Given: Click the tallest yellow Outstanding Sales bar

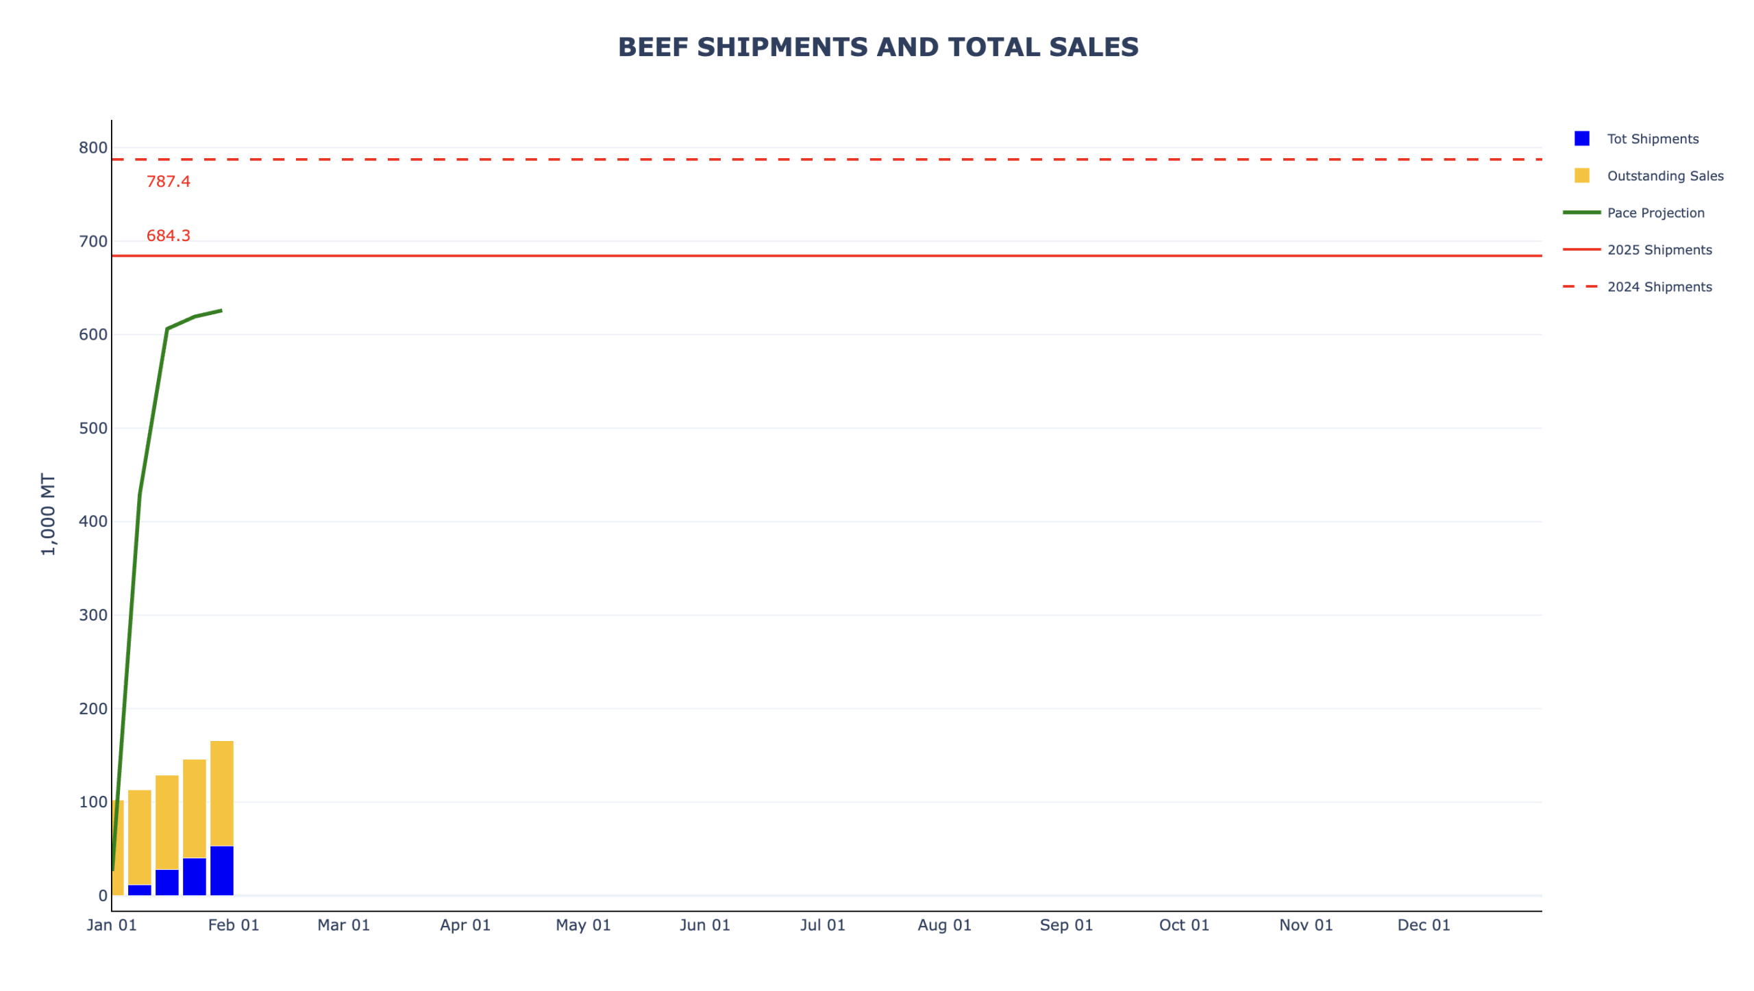Looking at the screenshot, I should 221,791.
